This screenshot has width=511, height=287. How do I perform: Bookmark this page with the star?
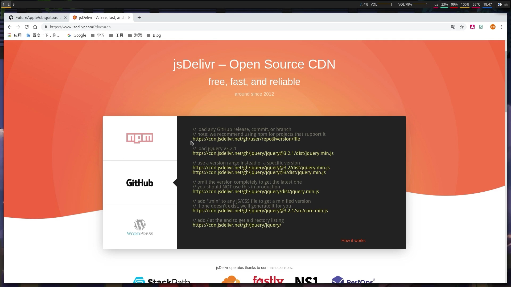(462, 27)
